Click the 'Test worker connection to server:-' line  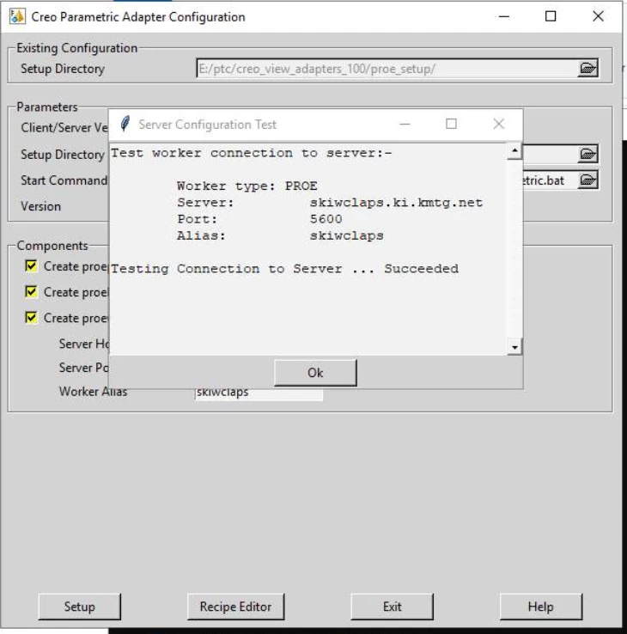coord(251,153)
